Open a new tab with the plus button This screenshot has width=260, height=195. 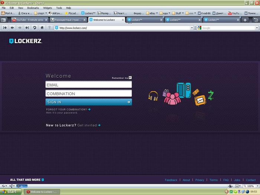[x=245, y=20]
